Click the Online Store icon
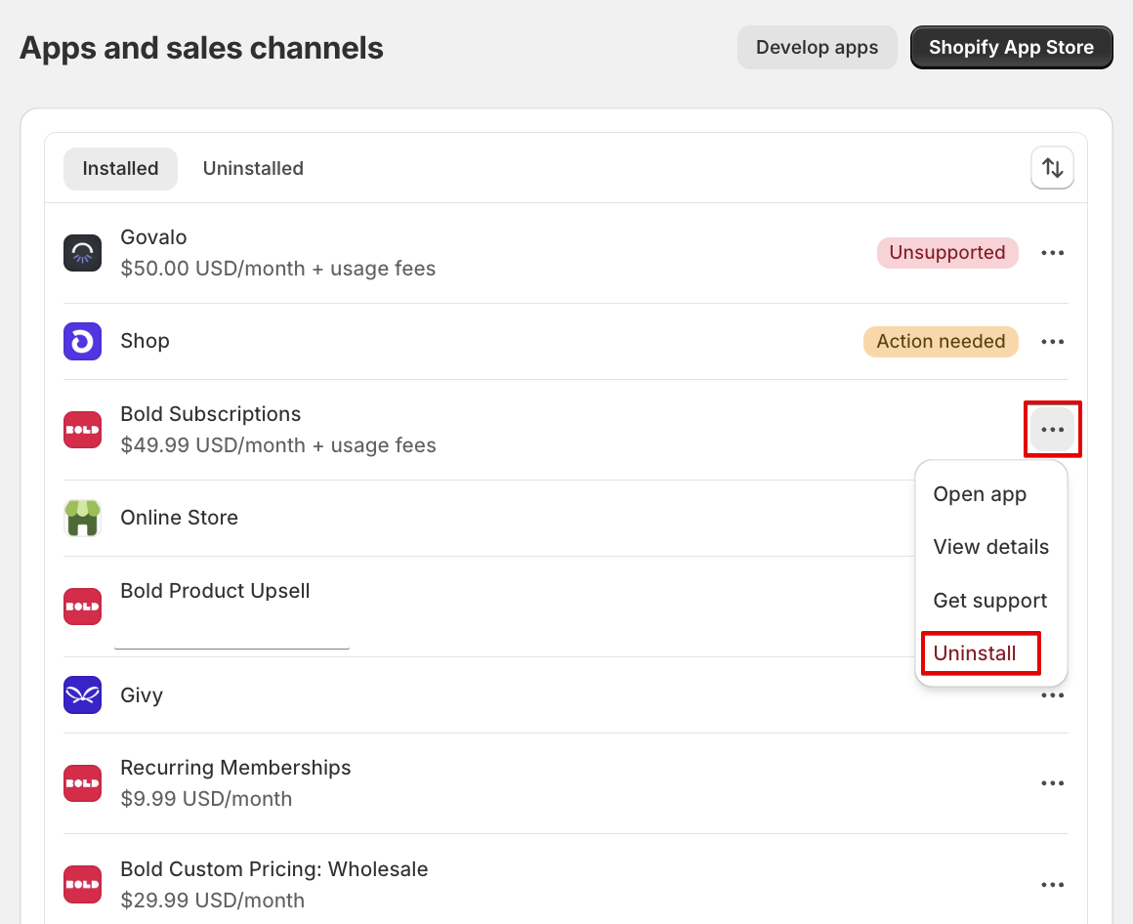 click(82, 518)
